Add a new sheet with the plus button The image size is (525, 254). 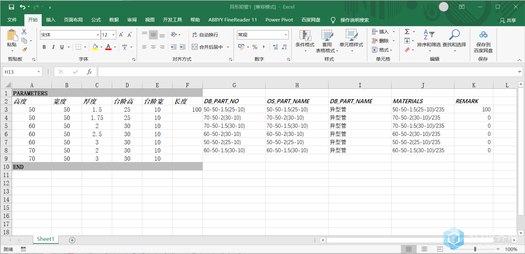coord(72,240)
